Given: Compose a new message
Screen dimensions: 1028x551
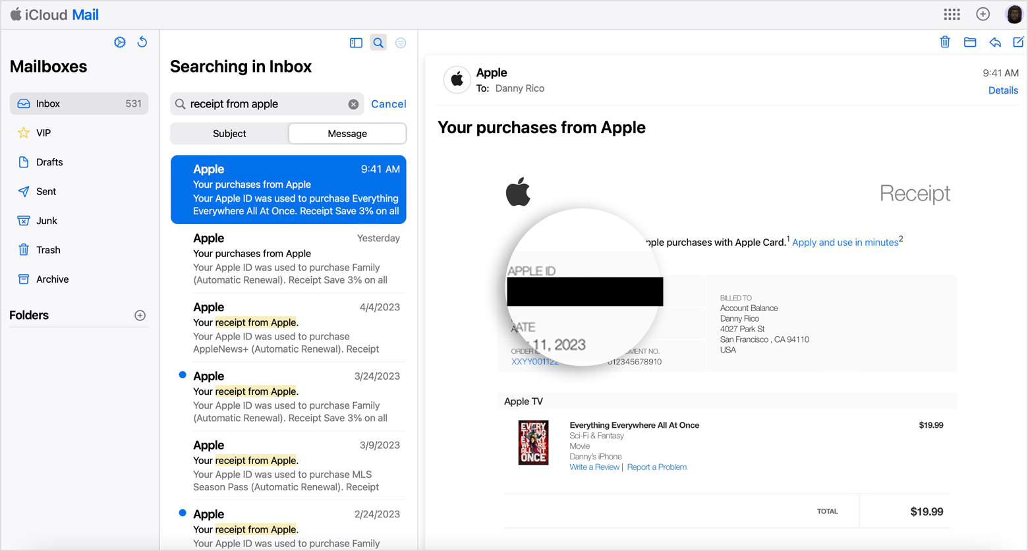Looking at the screenshot, I should point(1018,42).
